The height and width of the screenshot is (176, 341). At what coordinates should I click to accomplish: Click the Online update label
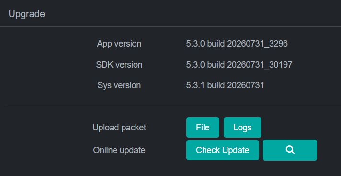[x=119, y=150]
